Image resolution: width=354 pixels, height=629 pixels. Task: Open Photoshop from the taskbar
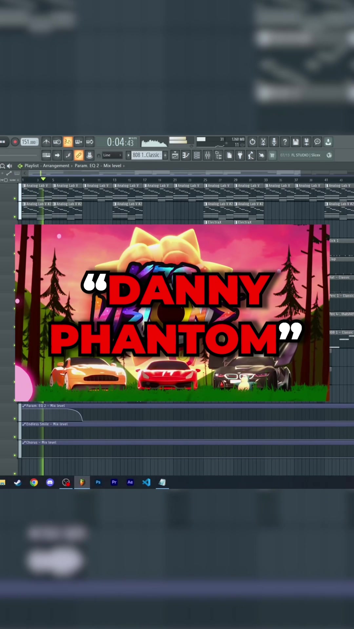98,482
